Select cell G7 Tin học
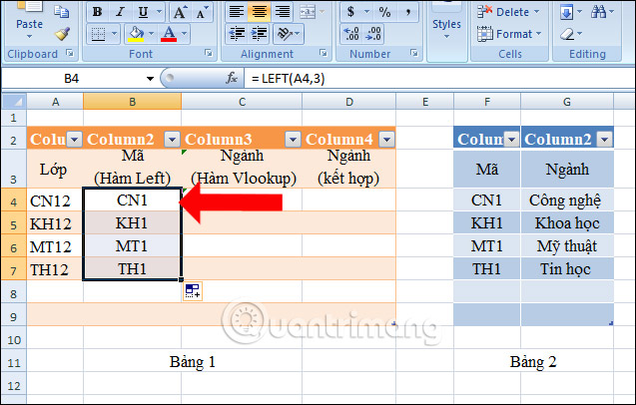The image size is (636, 405). click(567, 268)
